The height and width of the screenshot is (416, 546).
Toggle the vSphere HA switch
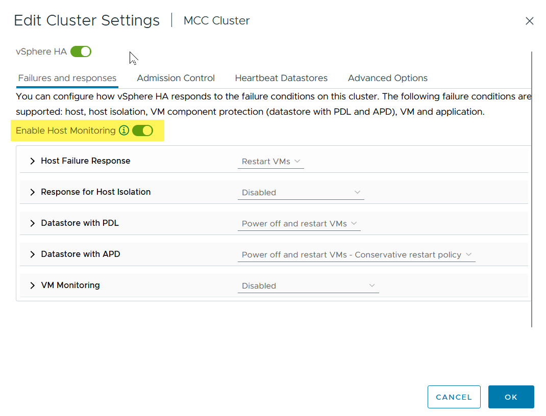pyautogui.click(x=81, y=51)
